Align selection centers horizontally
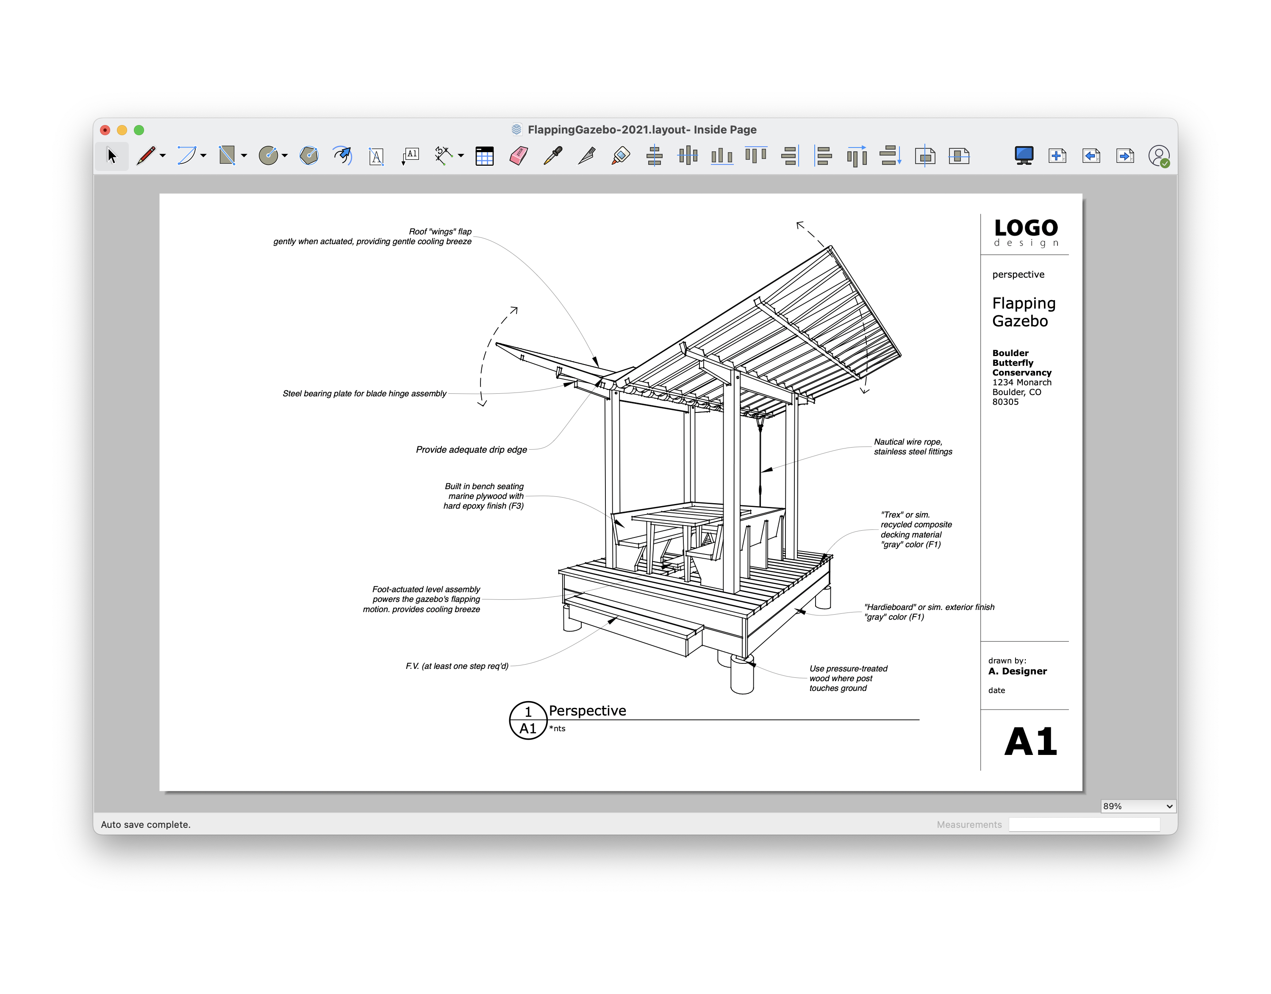This screenshot has height=994, width=1271. 688,156
